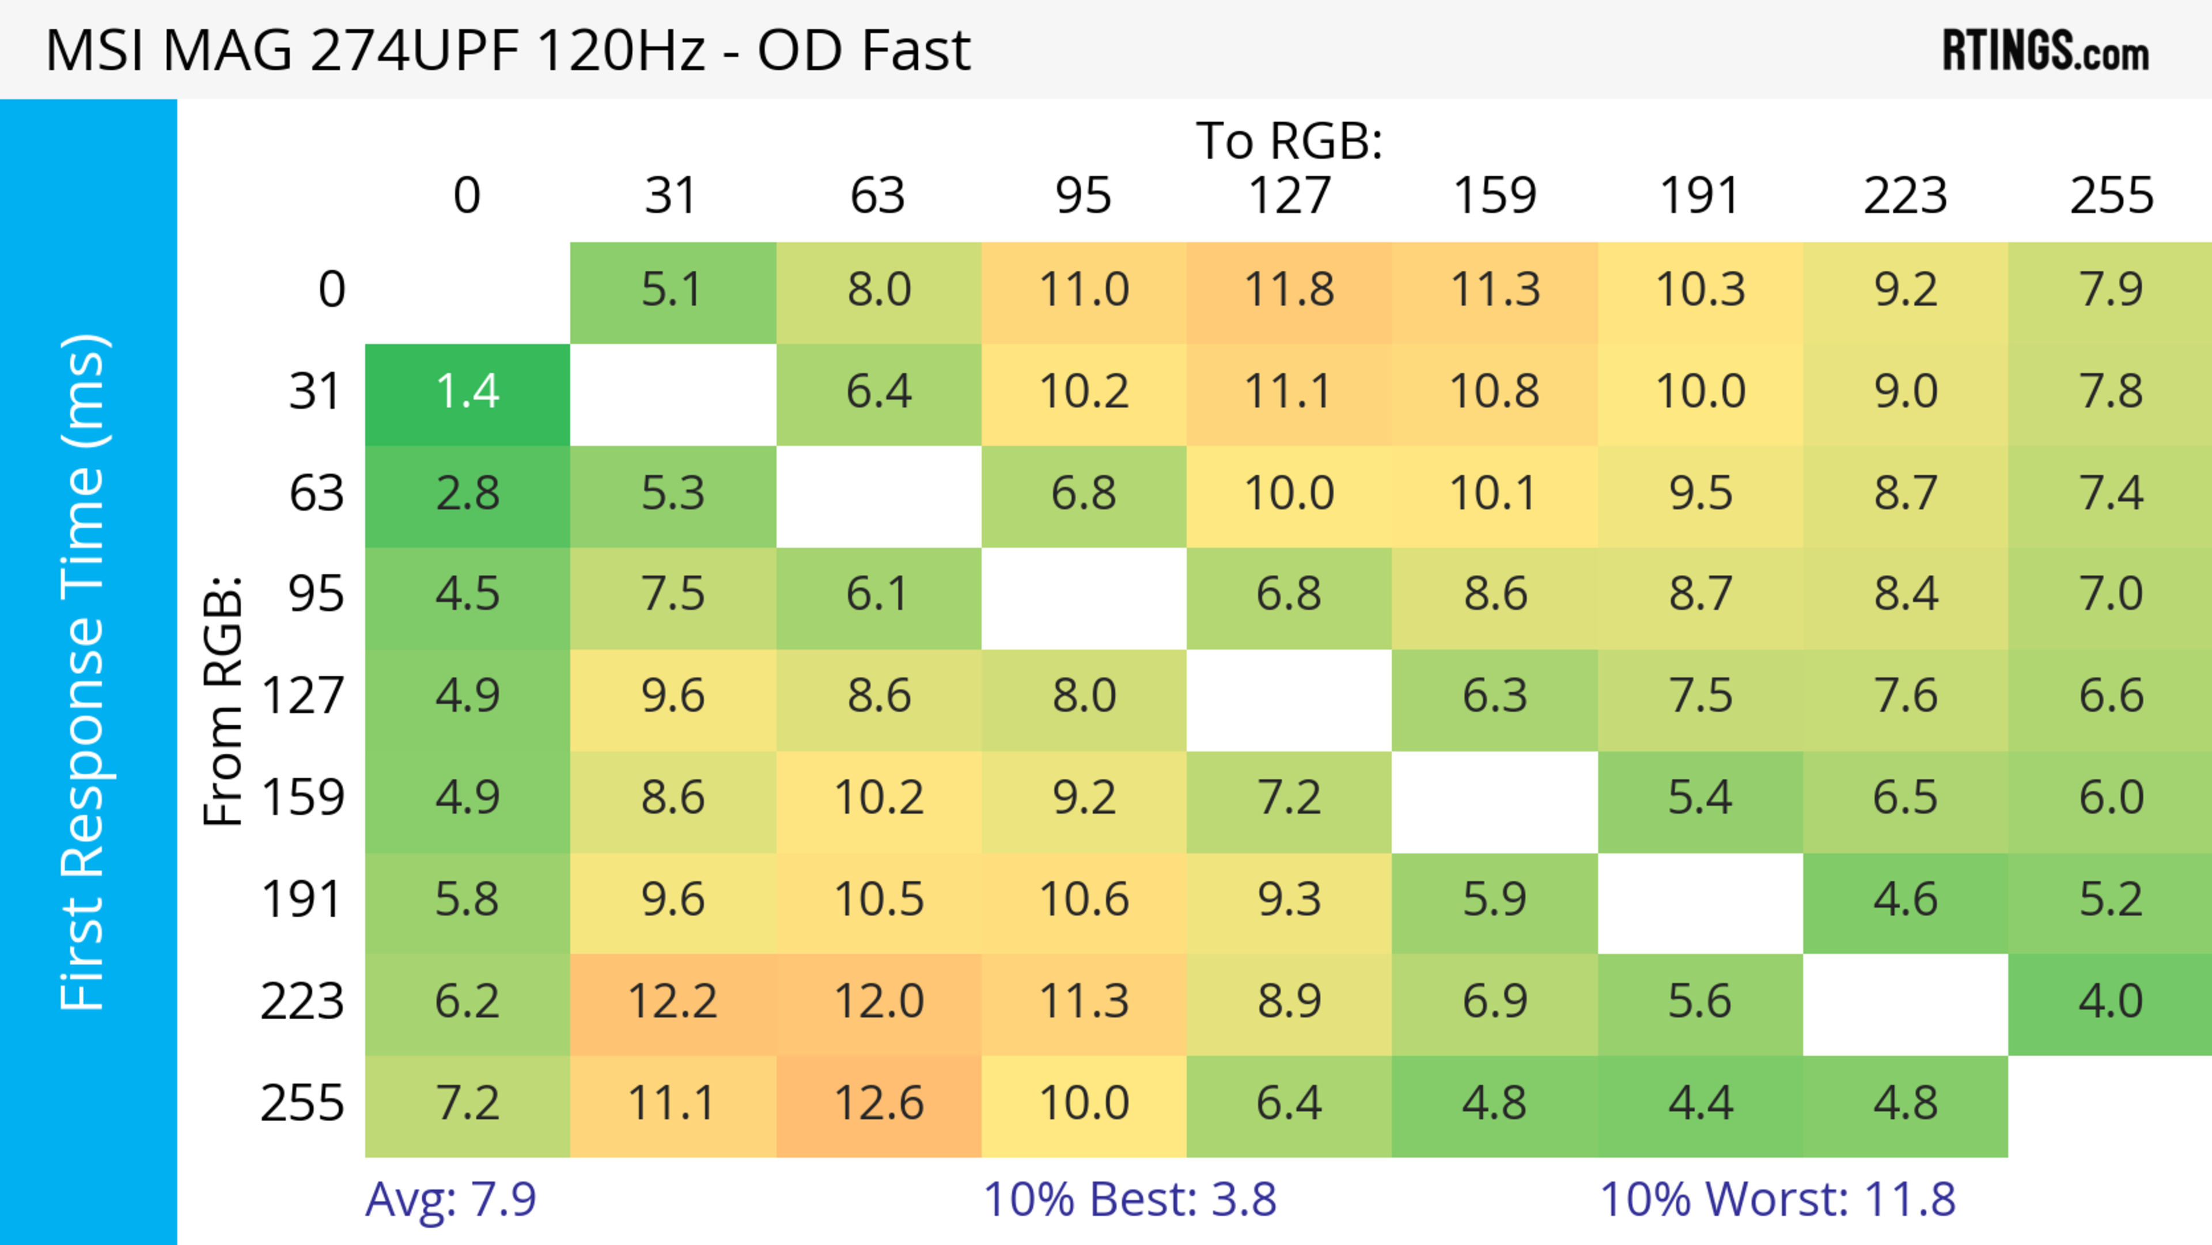The height and width of the screenshot is (1245, 2212).
Task: Click the Avg: 7.9 summary text
Action: [x=450, y=1199]
